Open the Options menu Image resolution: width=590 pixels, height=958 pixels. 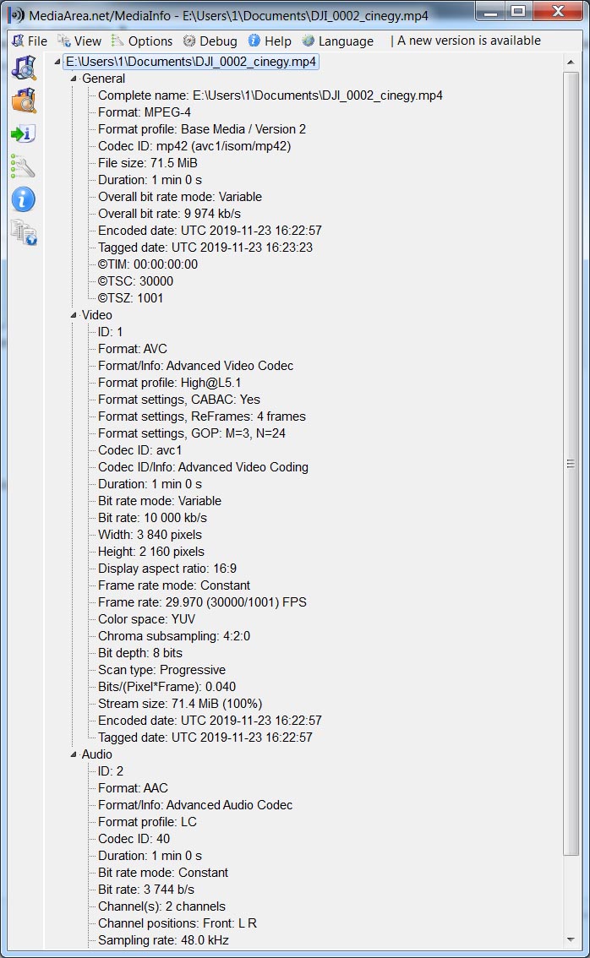click(x=142, y=41)
